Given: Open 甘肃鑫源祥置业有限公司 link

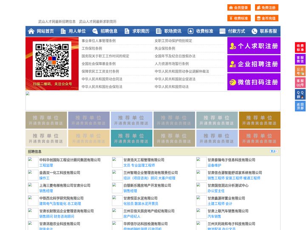Looking at the screenshot, I should (x=227, y=198).
